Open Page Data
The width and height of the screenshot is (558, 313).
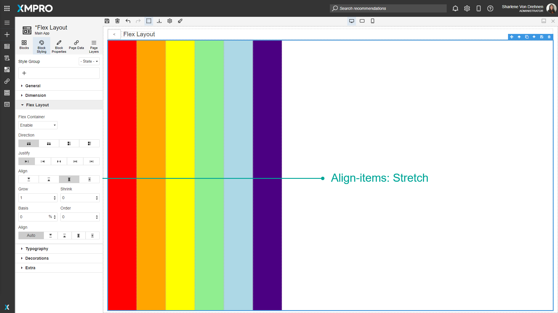point(76,46)
